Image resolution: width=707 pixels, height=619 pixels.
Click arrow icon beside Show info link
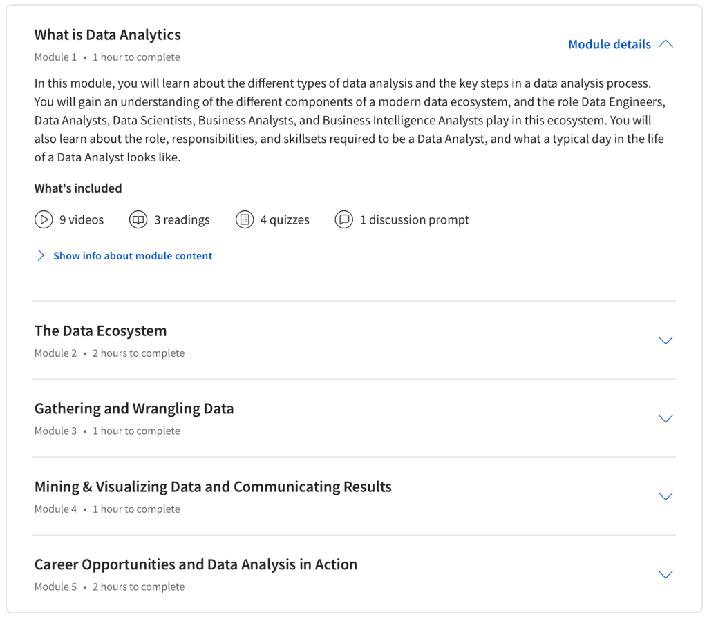point(41,256)
